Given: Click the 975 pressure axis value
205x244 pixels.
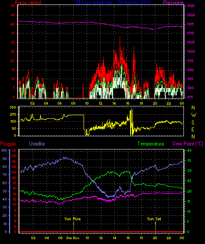Looking at the screenshot, I should click(x=190, y=97).
